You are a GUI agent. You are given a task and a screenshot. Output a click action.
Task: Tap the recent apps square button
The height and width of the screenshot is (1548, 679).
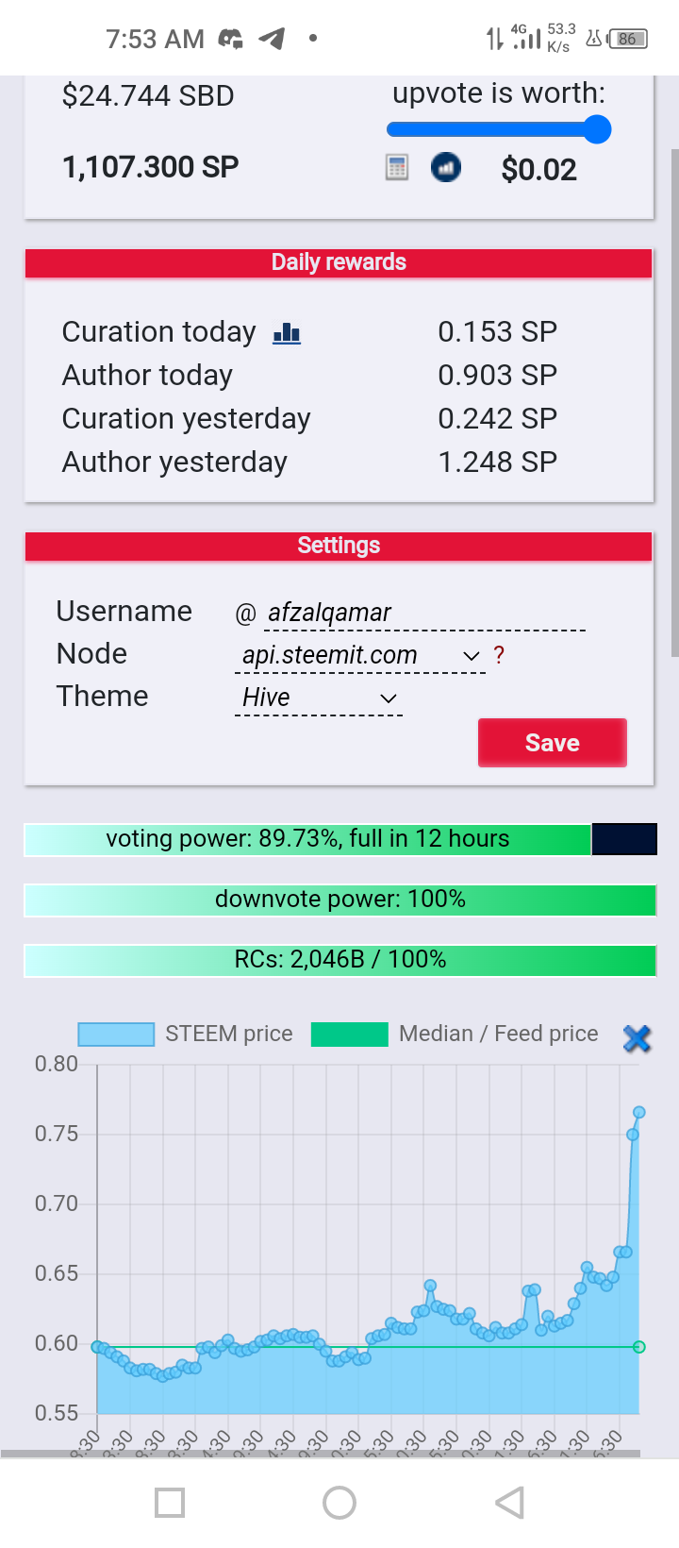point(170,1503)
